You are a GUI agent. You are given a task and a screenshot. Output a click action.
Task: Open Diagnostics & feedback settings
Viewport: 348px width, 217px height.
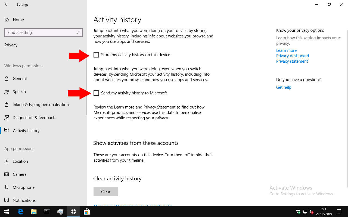(x=43, y=118)
